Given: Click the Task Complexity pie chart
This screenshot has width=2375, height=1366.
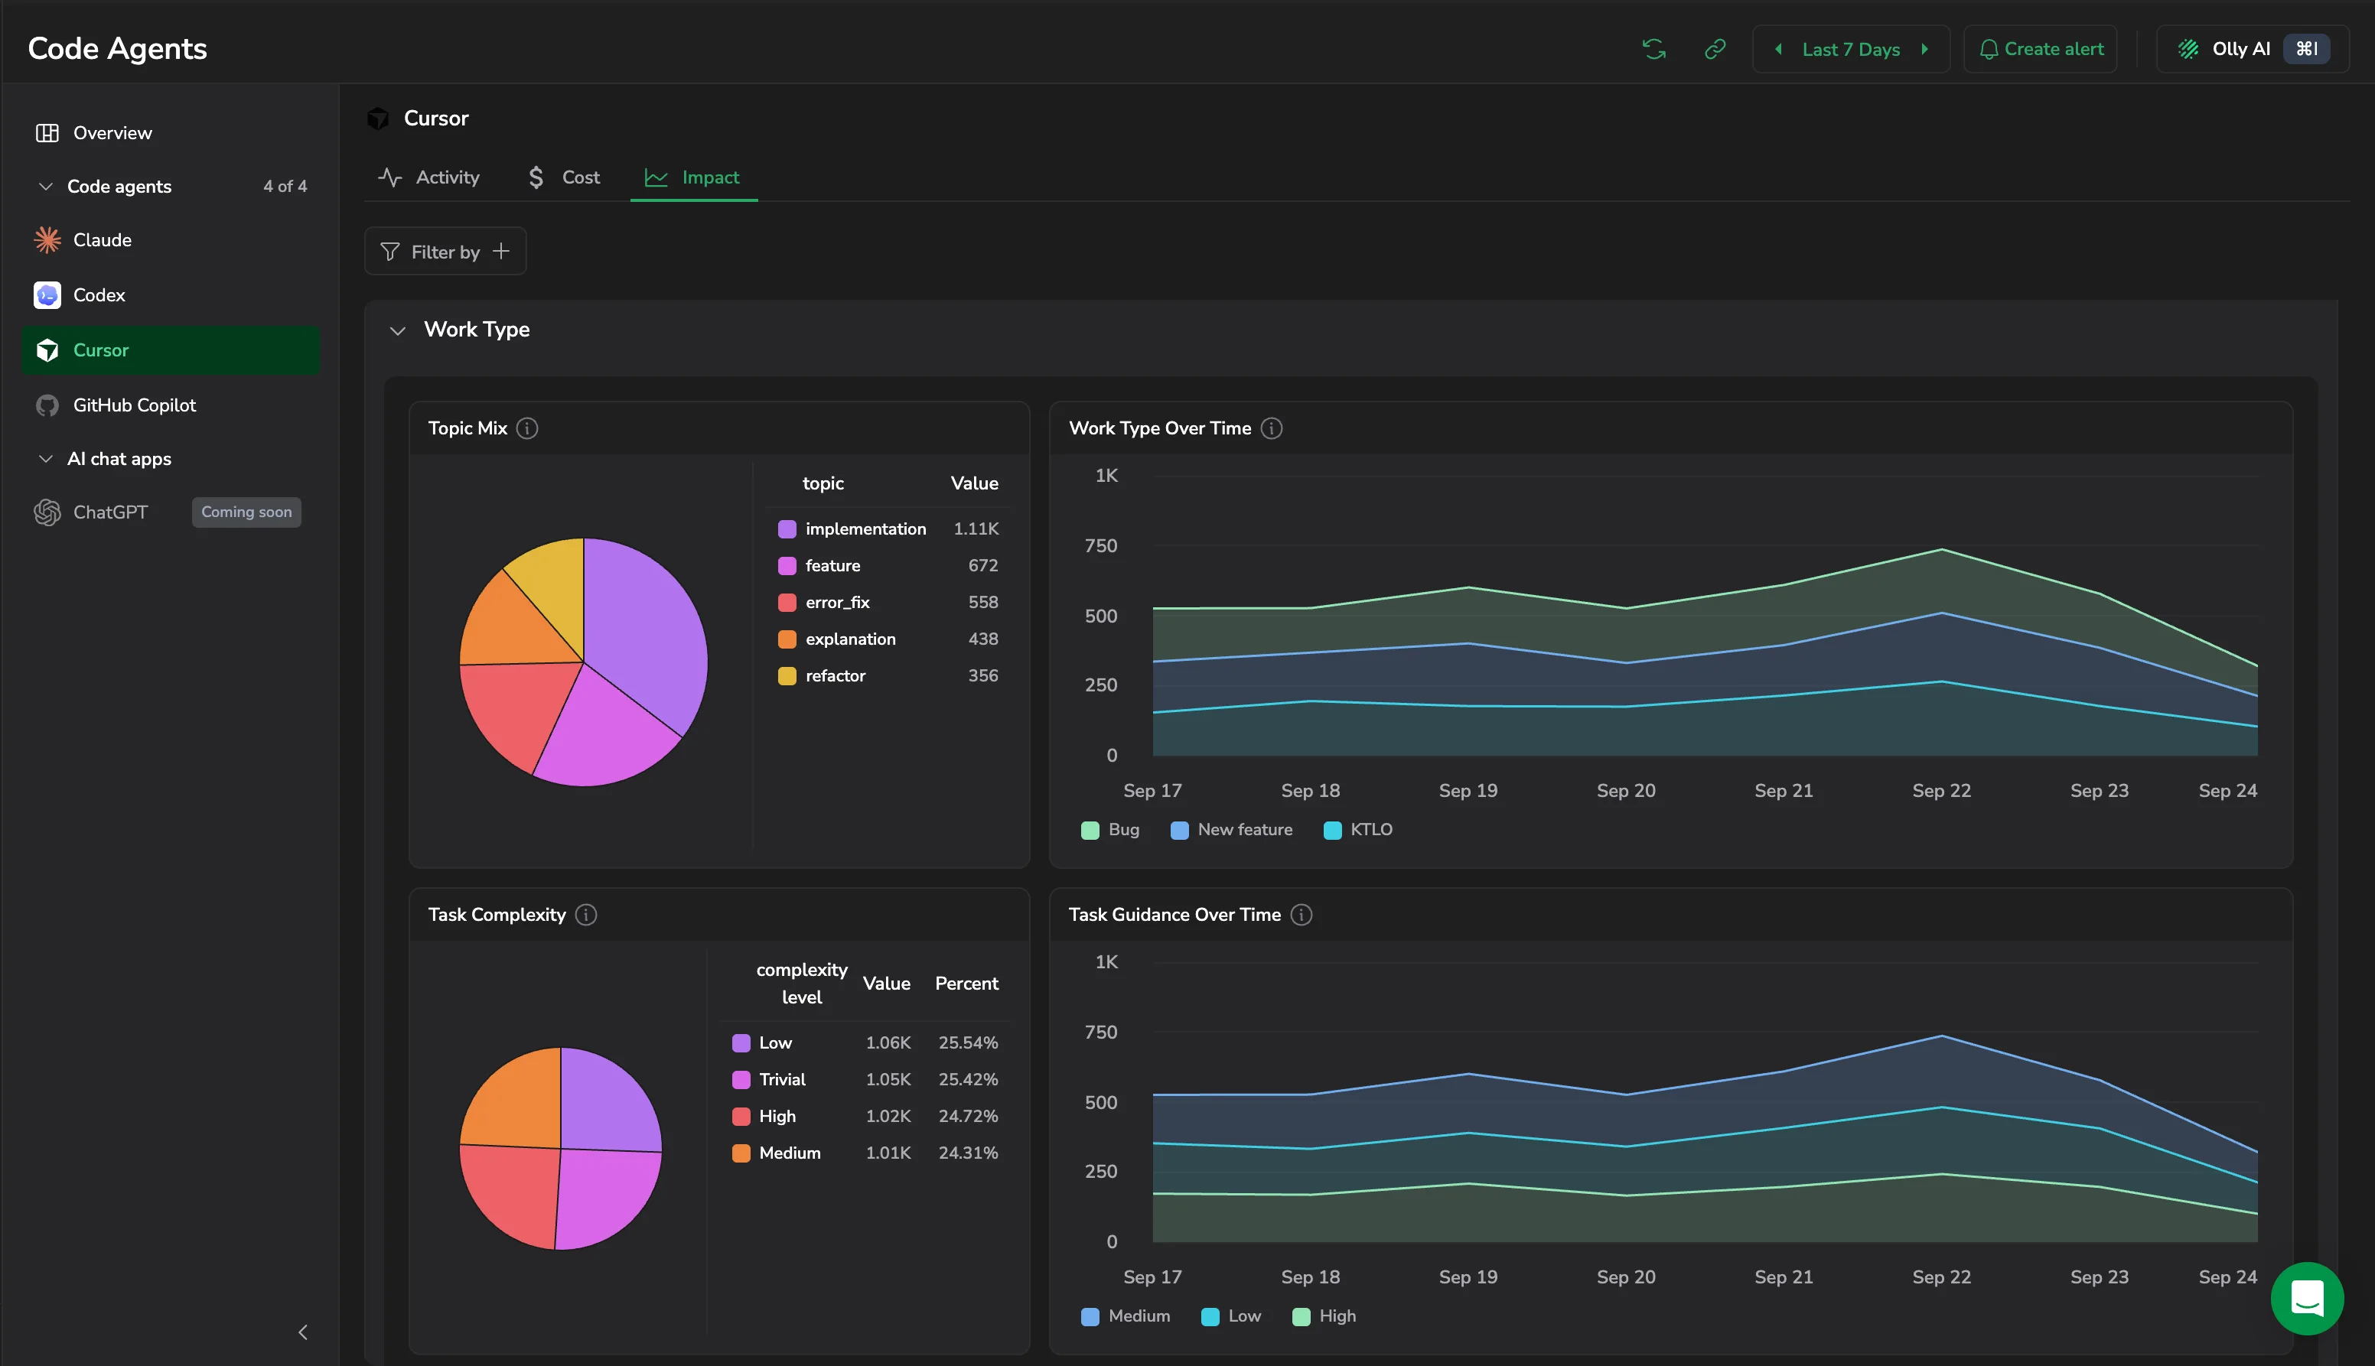Looking at the screenshot, I should [560, 1148].
